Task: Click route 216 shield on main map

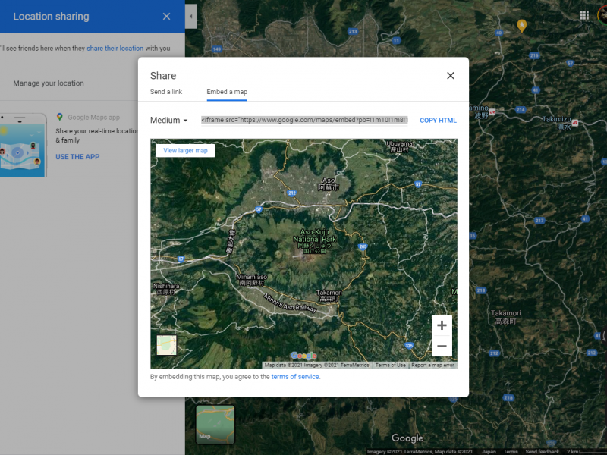Action: click(x=534, y=55)
